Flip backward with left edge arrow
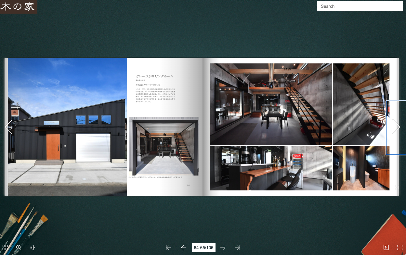The image size is (406, 255). point(9,127)
